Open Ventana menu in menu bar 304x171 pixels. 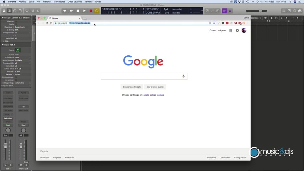(88, 2)
